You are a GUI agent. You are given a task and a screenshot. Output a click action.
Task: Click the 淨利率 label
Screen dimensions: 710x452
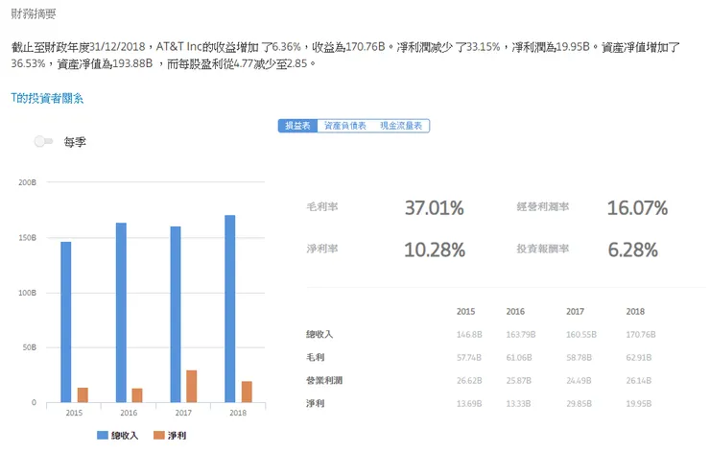pos(322,249)
